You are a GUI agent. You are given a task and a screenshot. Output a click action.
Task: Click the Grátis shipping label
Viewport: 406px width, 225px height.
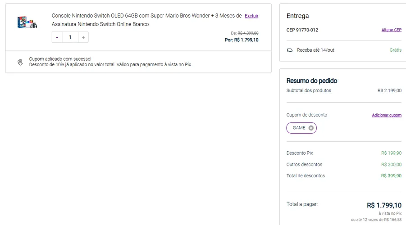coord(395,50)
